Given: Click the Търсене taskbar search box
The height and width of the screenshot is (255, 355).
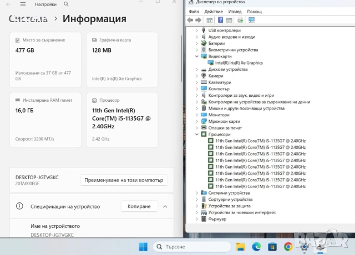Looking at the screenshot, I should [x=192, y=247].
